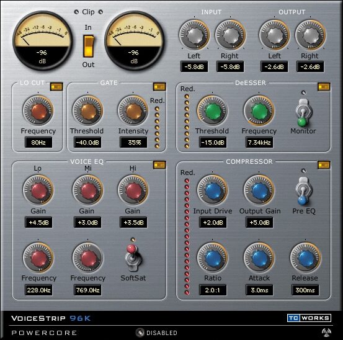Click the DeEsser Frequency green knob
Image resolution: width=343 pixels, height=340 pixels.
(x=259, y=110)
